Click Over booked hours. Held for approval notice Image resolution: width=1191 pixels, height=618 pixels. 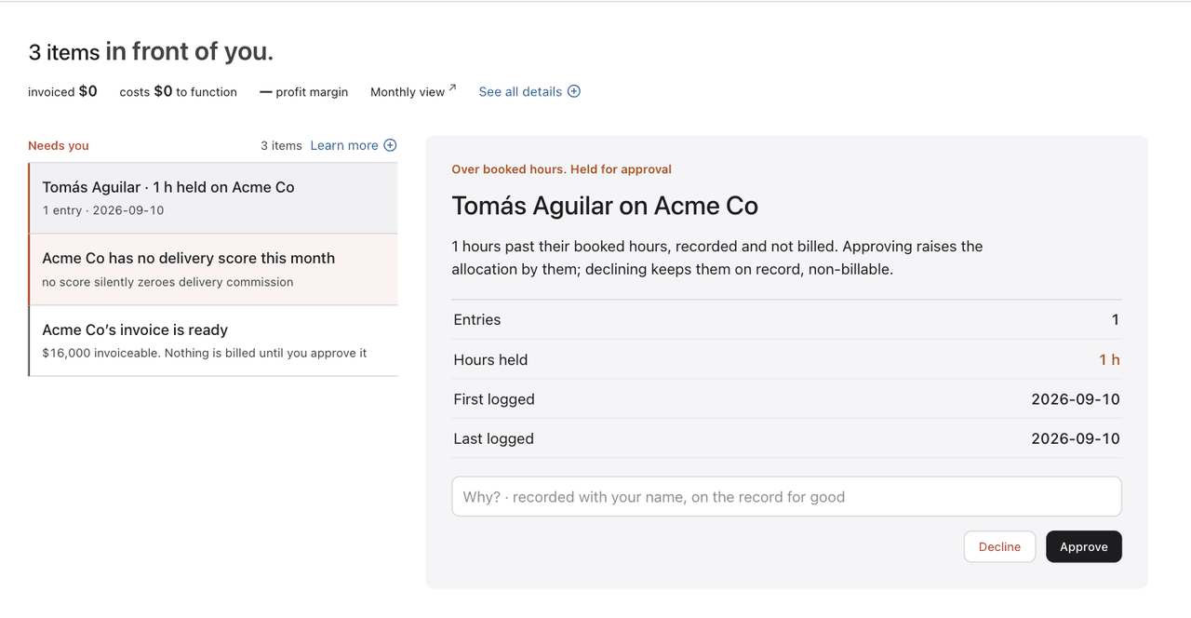point(561,169)
